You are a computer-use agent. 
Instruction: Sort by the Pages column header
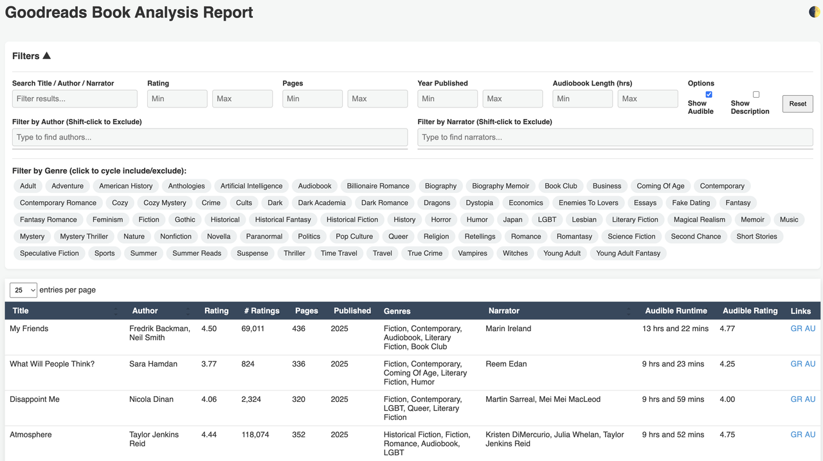coord(307,311)
